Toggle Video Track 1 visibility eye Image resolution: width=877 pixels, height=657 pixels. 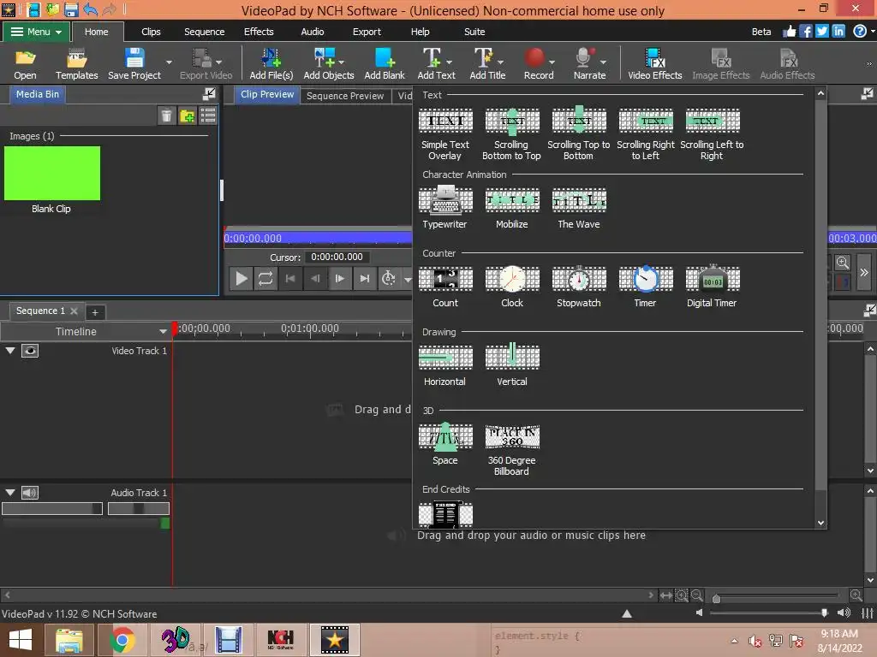(x=30, y=350)
